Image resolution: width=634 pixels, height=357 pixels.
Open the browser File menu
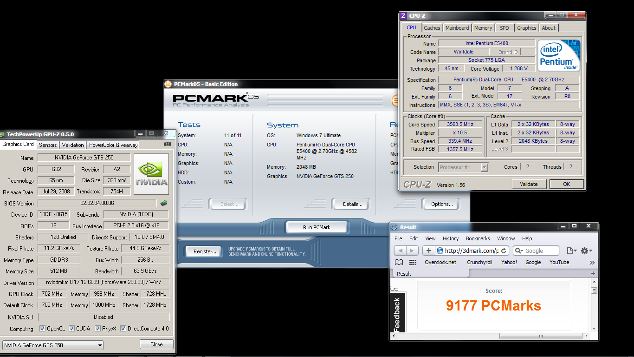click(398, 238)
